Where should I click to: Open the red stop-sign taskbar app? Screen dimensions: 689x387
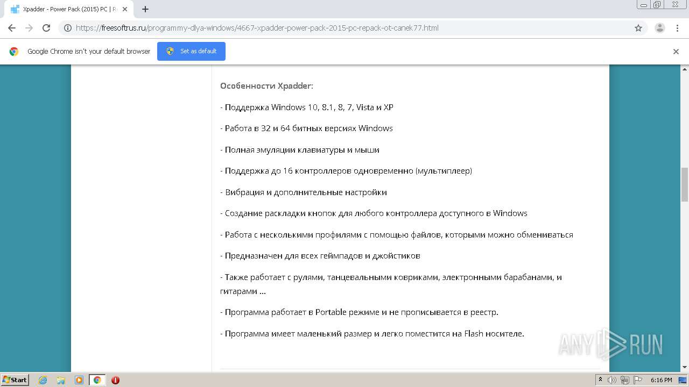click(115, 380)
